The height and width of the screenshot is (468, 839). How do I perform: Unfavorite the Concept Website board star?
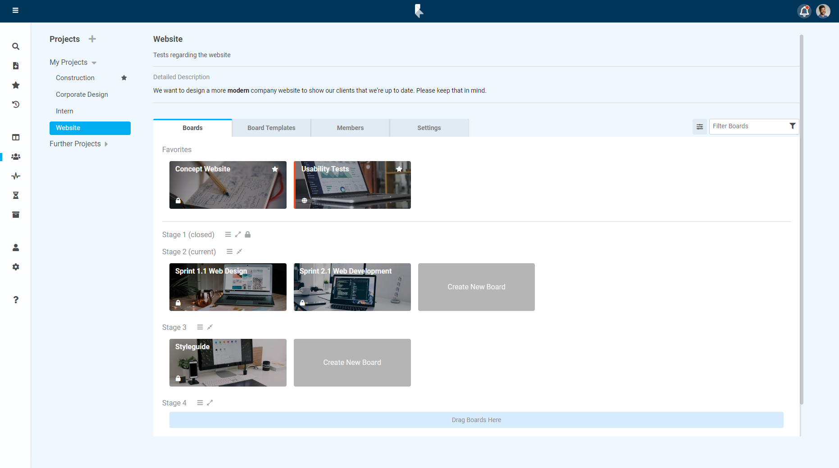coord(275,169)
